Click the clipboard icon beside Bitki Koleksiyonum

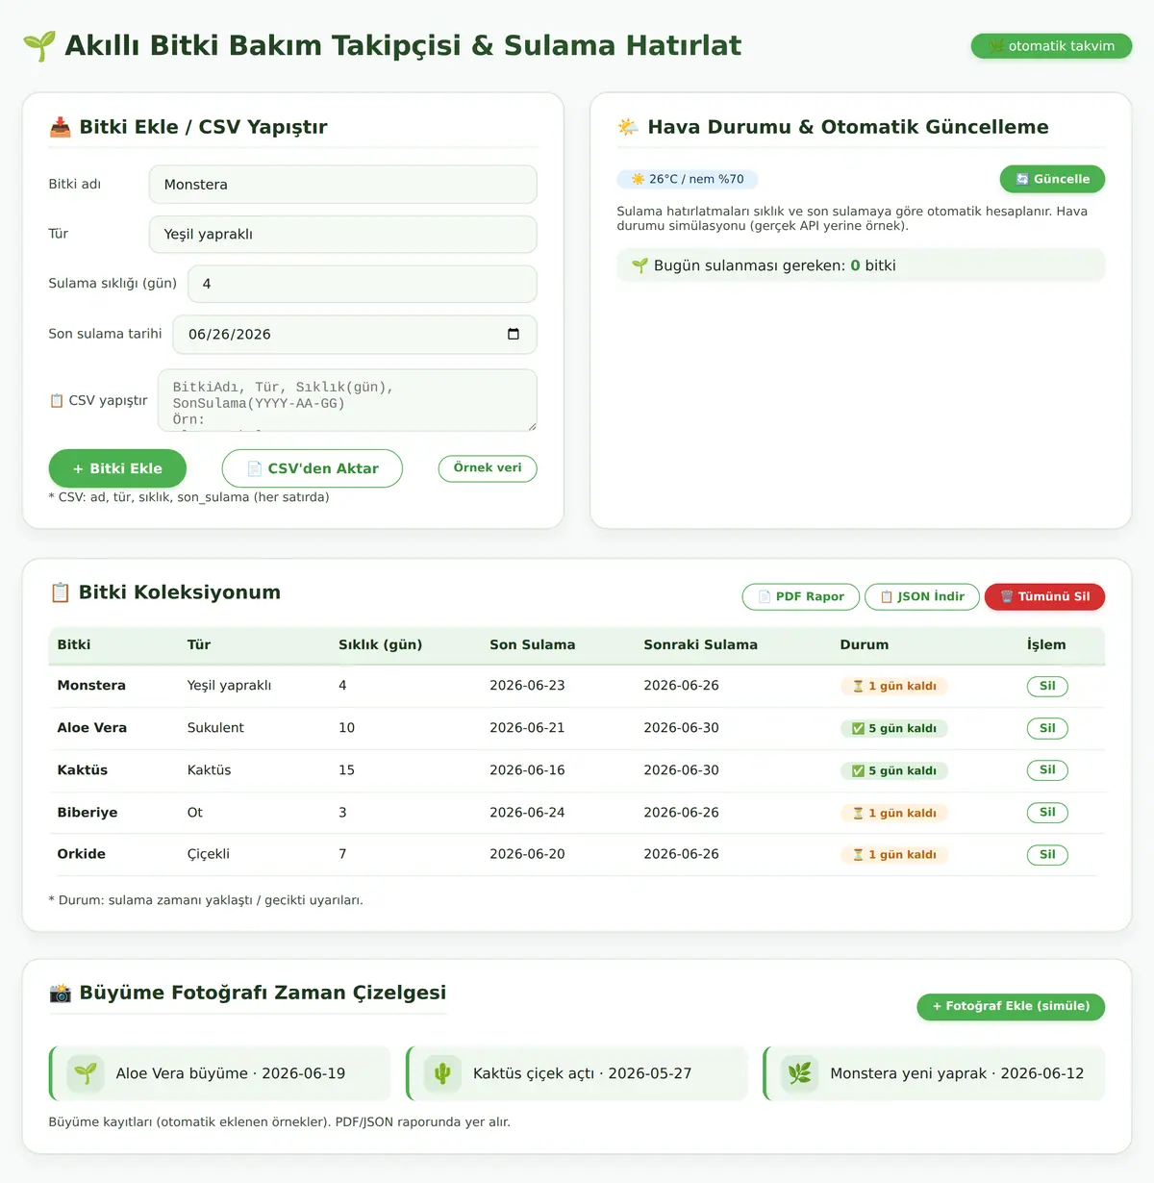pos(60,592)
